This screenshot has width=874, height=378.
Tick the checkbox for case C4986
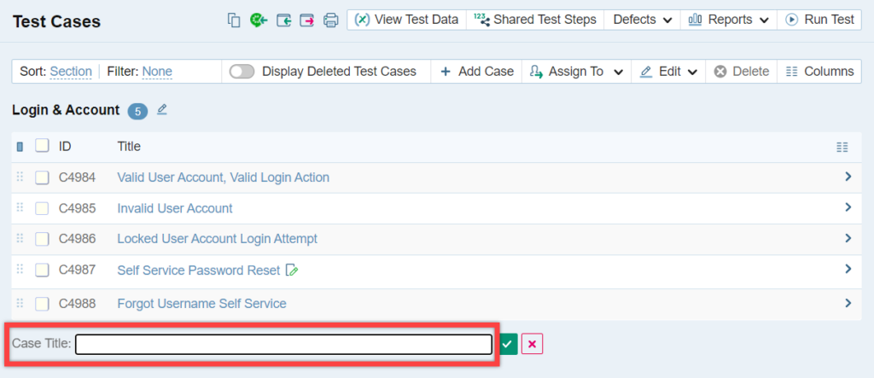[x=42, y=239]
